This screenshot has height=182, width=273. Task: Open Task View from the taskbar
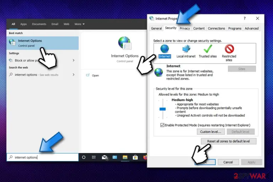pos(94,157)
